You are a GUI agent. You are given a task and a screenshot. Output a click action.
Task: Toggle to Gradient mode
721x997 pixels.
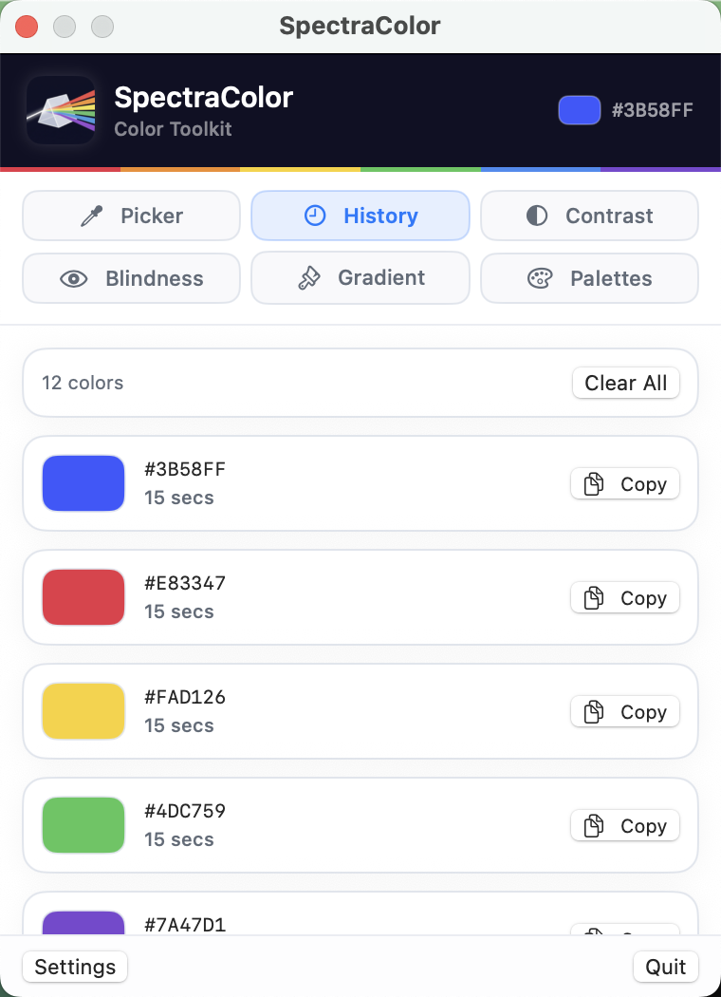tap(360, 278)
